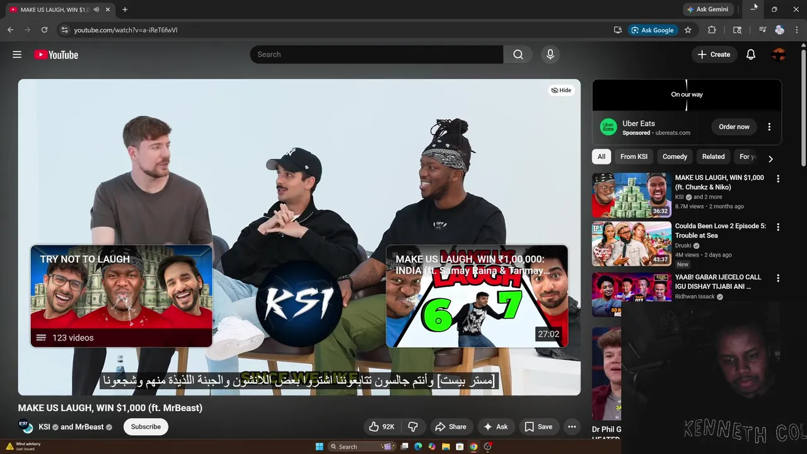This screenshot has height=454, width=807.
Task: Click the browser back arrow
Action: coord(10,30)
